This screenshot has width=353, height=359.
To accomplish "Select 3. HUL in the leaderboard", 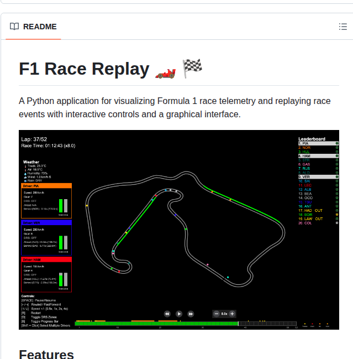I will [318, 152].
